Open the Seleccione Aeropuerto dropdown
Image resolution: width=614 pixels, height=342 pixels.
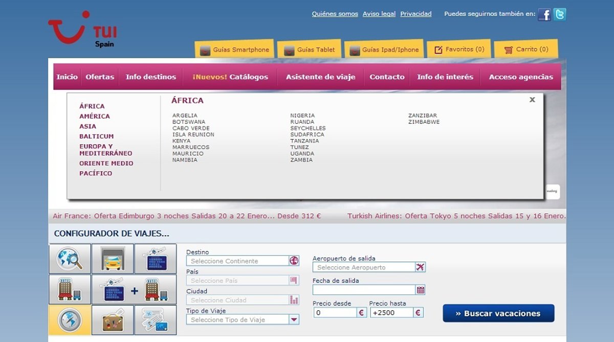tap(420, 267)
